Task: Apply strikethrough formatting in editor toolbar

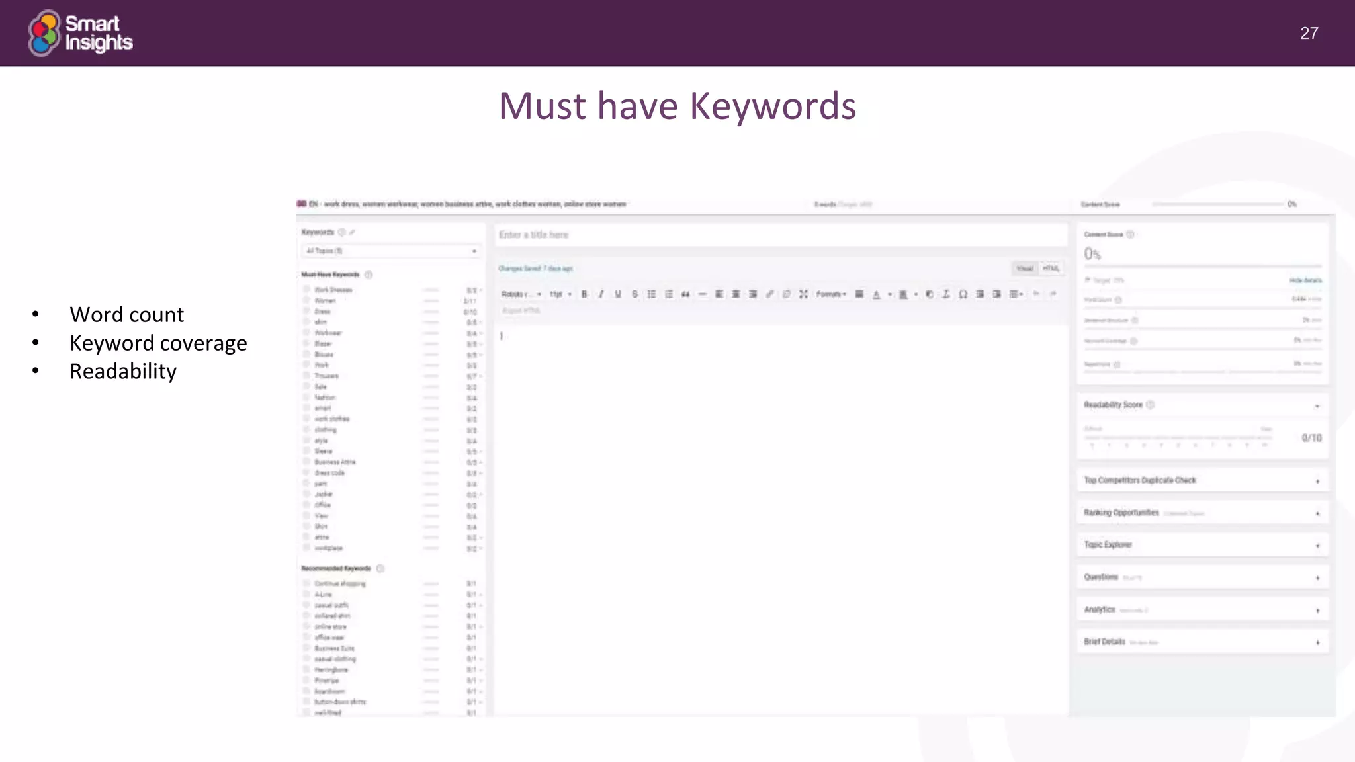Action: pyautogui.click(x=634, y=294)
